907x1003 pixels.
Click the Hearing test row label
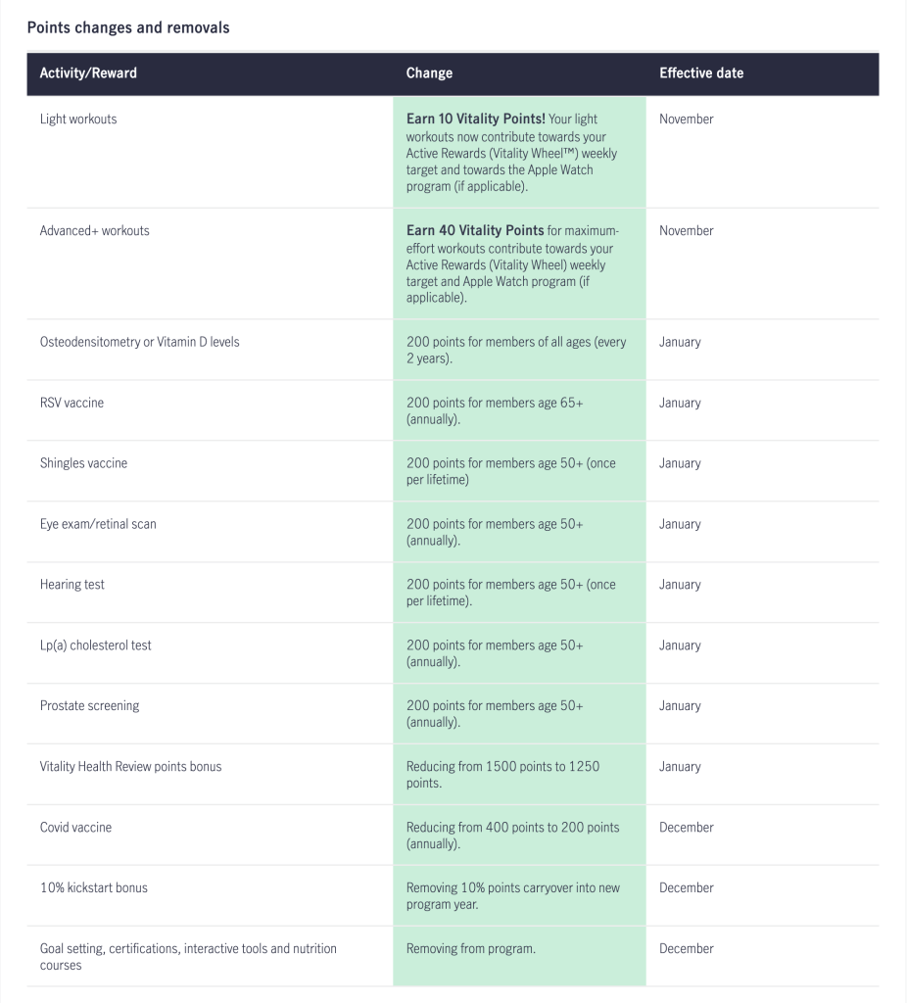click(72, 586)
